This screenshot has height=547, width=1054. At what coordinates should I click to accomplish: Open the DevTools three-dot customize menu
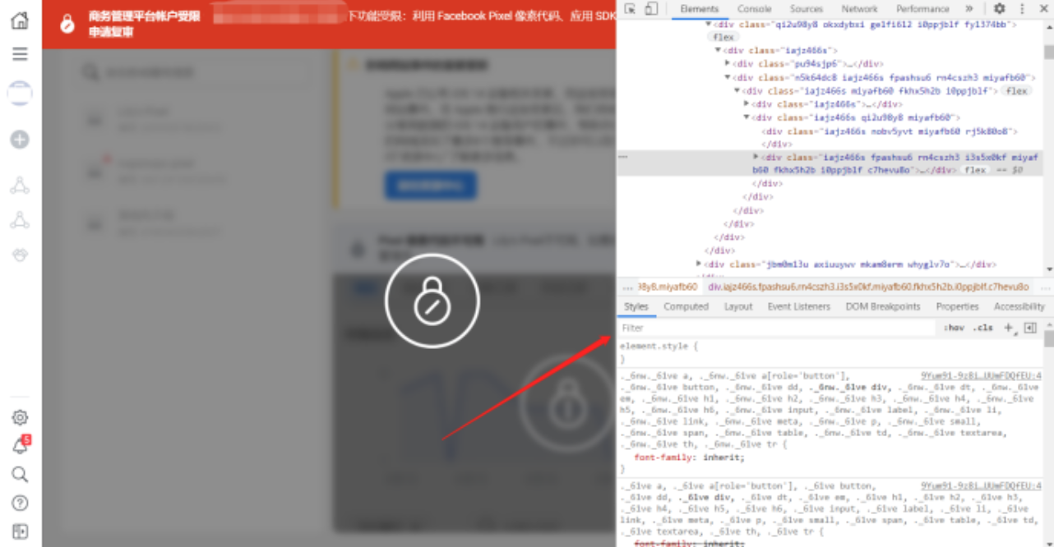1022,9
